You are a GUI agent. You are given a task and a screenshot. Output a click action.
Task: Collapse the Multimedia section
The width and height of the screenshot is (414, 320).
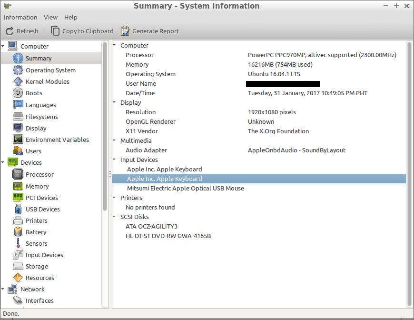tap(114, 140)
